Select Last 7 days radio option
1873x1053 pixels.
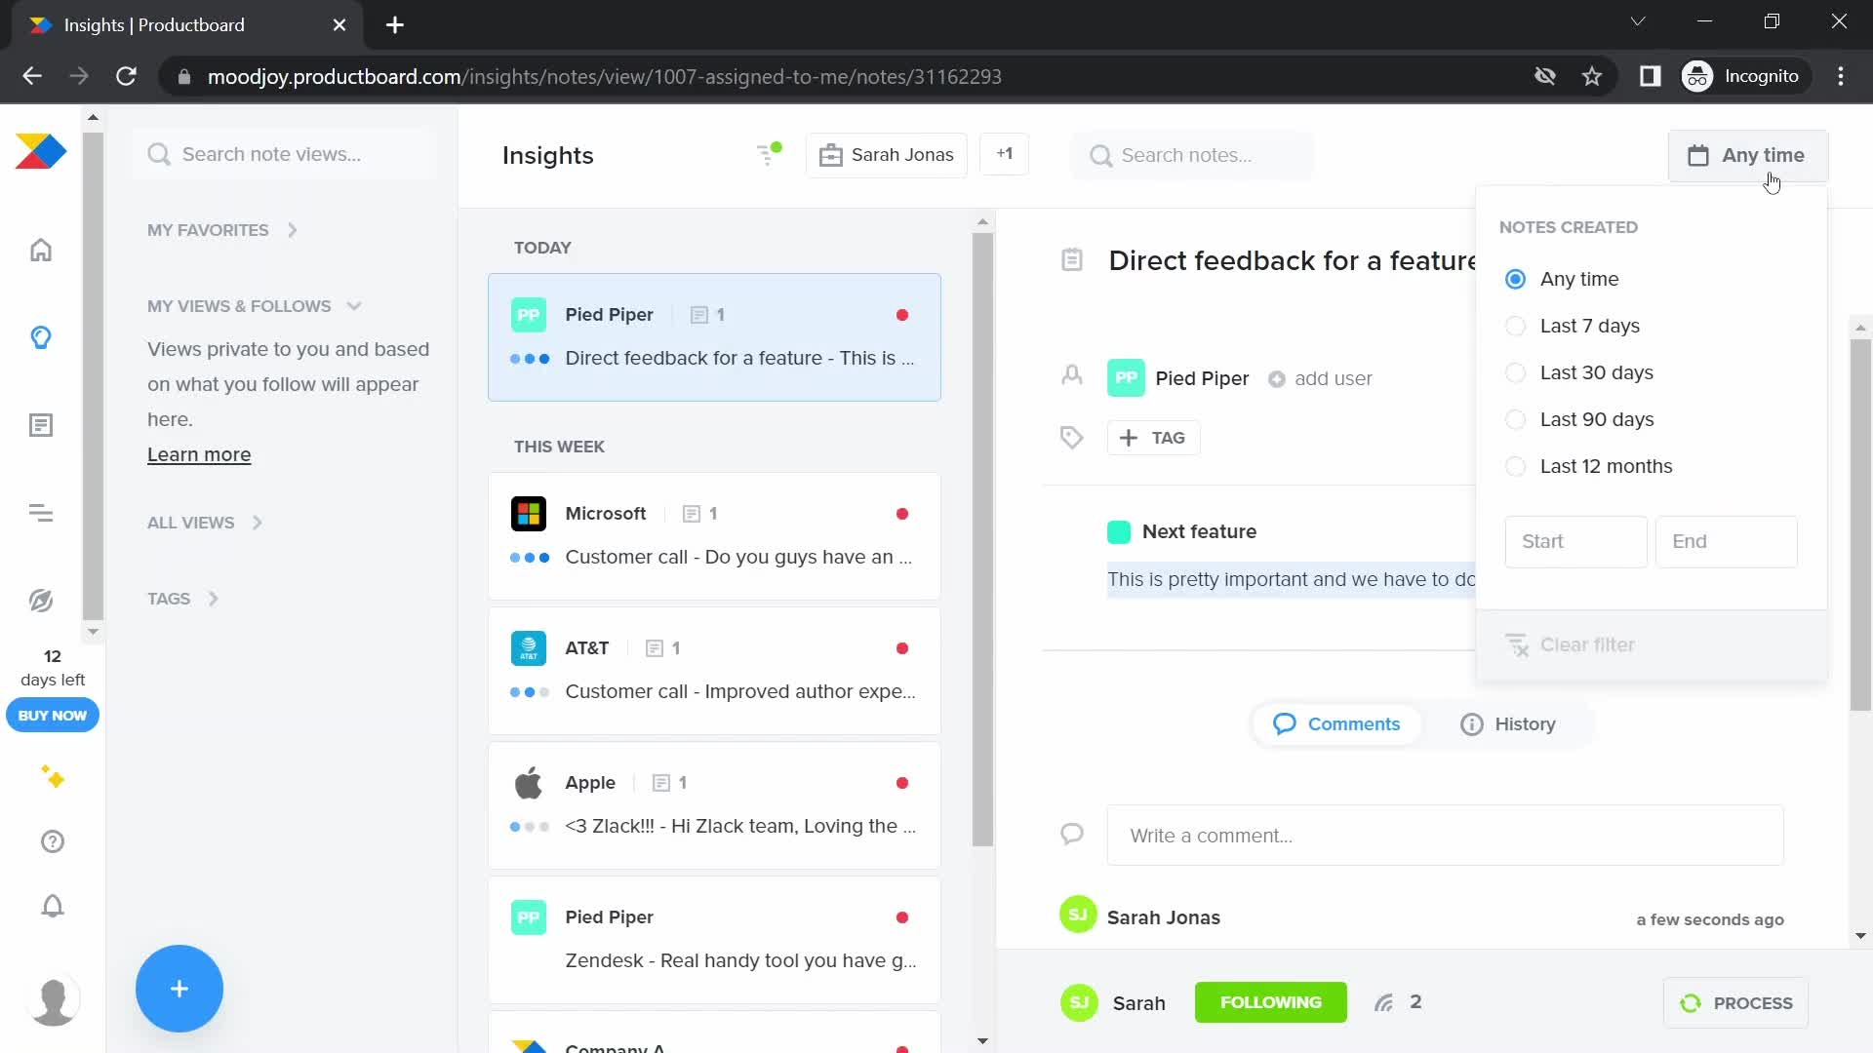click(x=1515, y=327)
